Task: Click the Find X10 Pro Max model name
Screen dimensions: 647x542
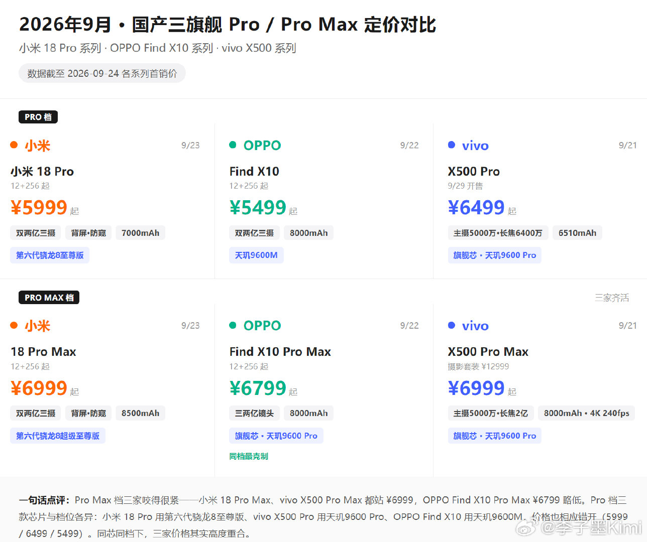Action: [x=280, y=352]
